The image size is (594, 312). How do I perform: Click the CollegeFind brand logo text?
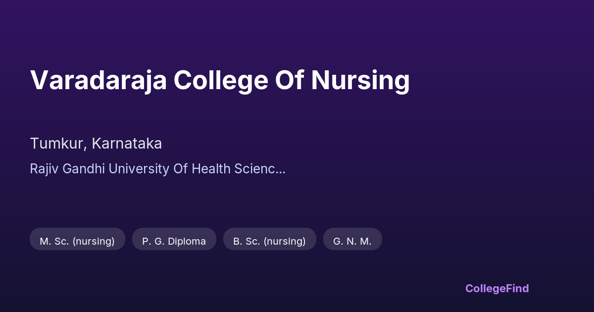[x=497, y=288]
